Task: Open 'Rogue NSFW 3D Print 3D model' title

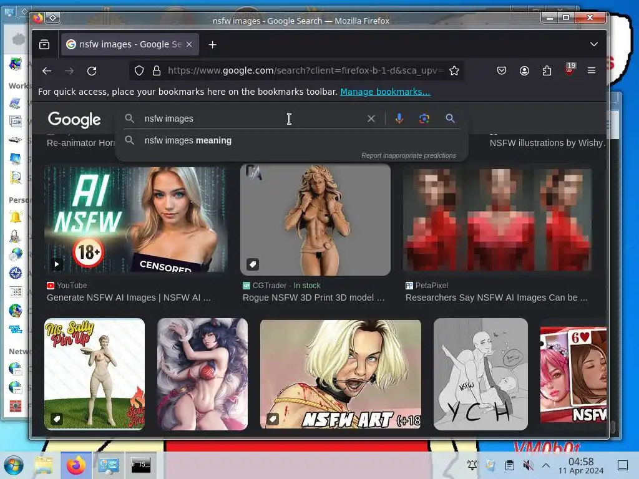Action: [314, 298]
